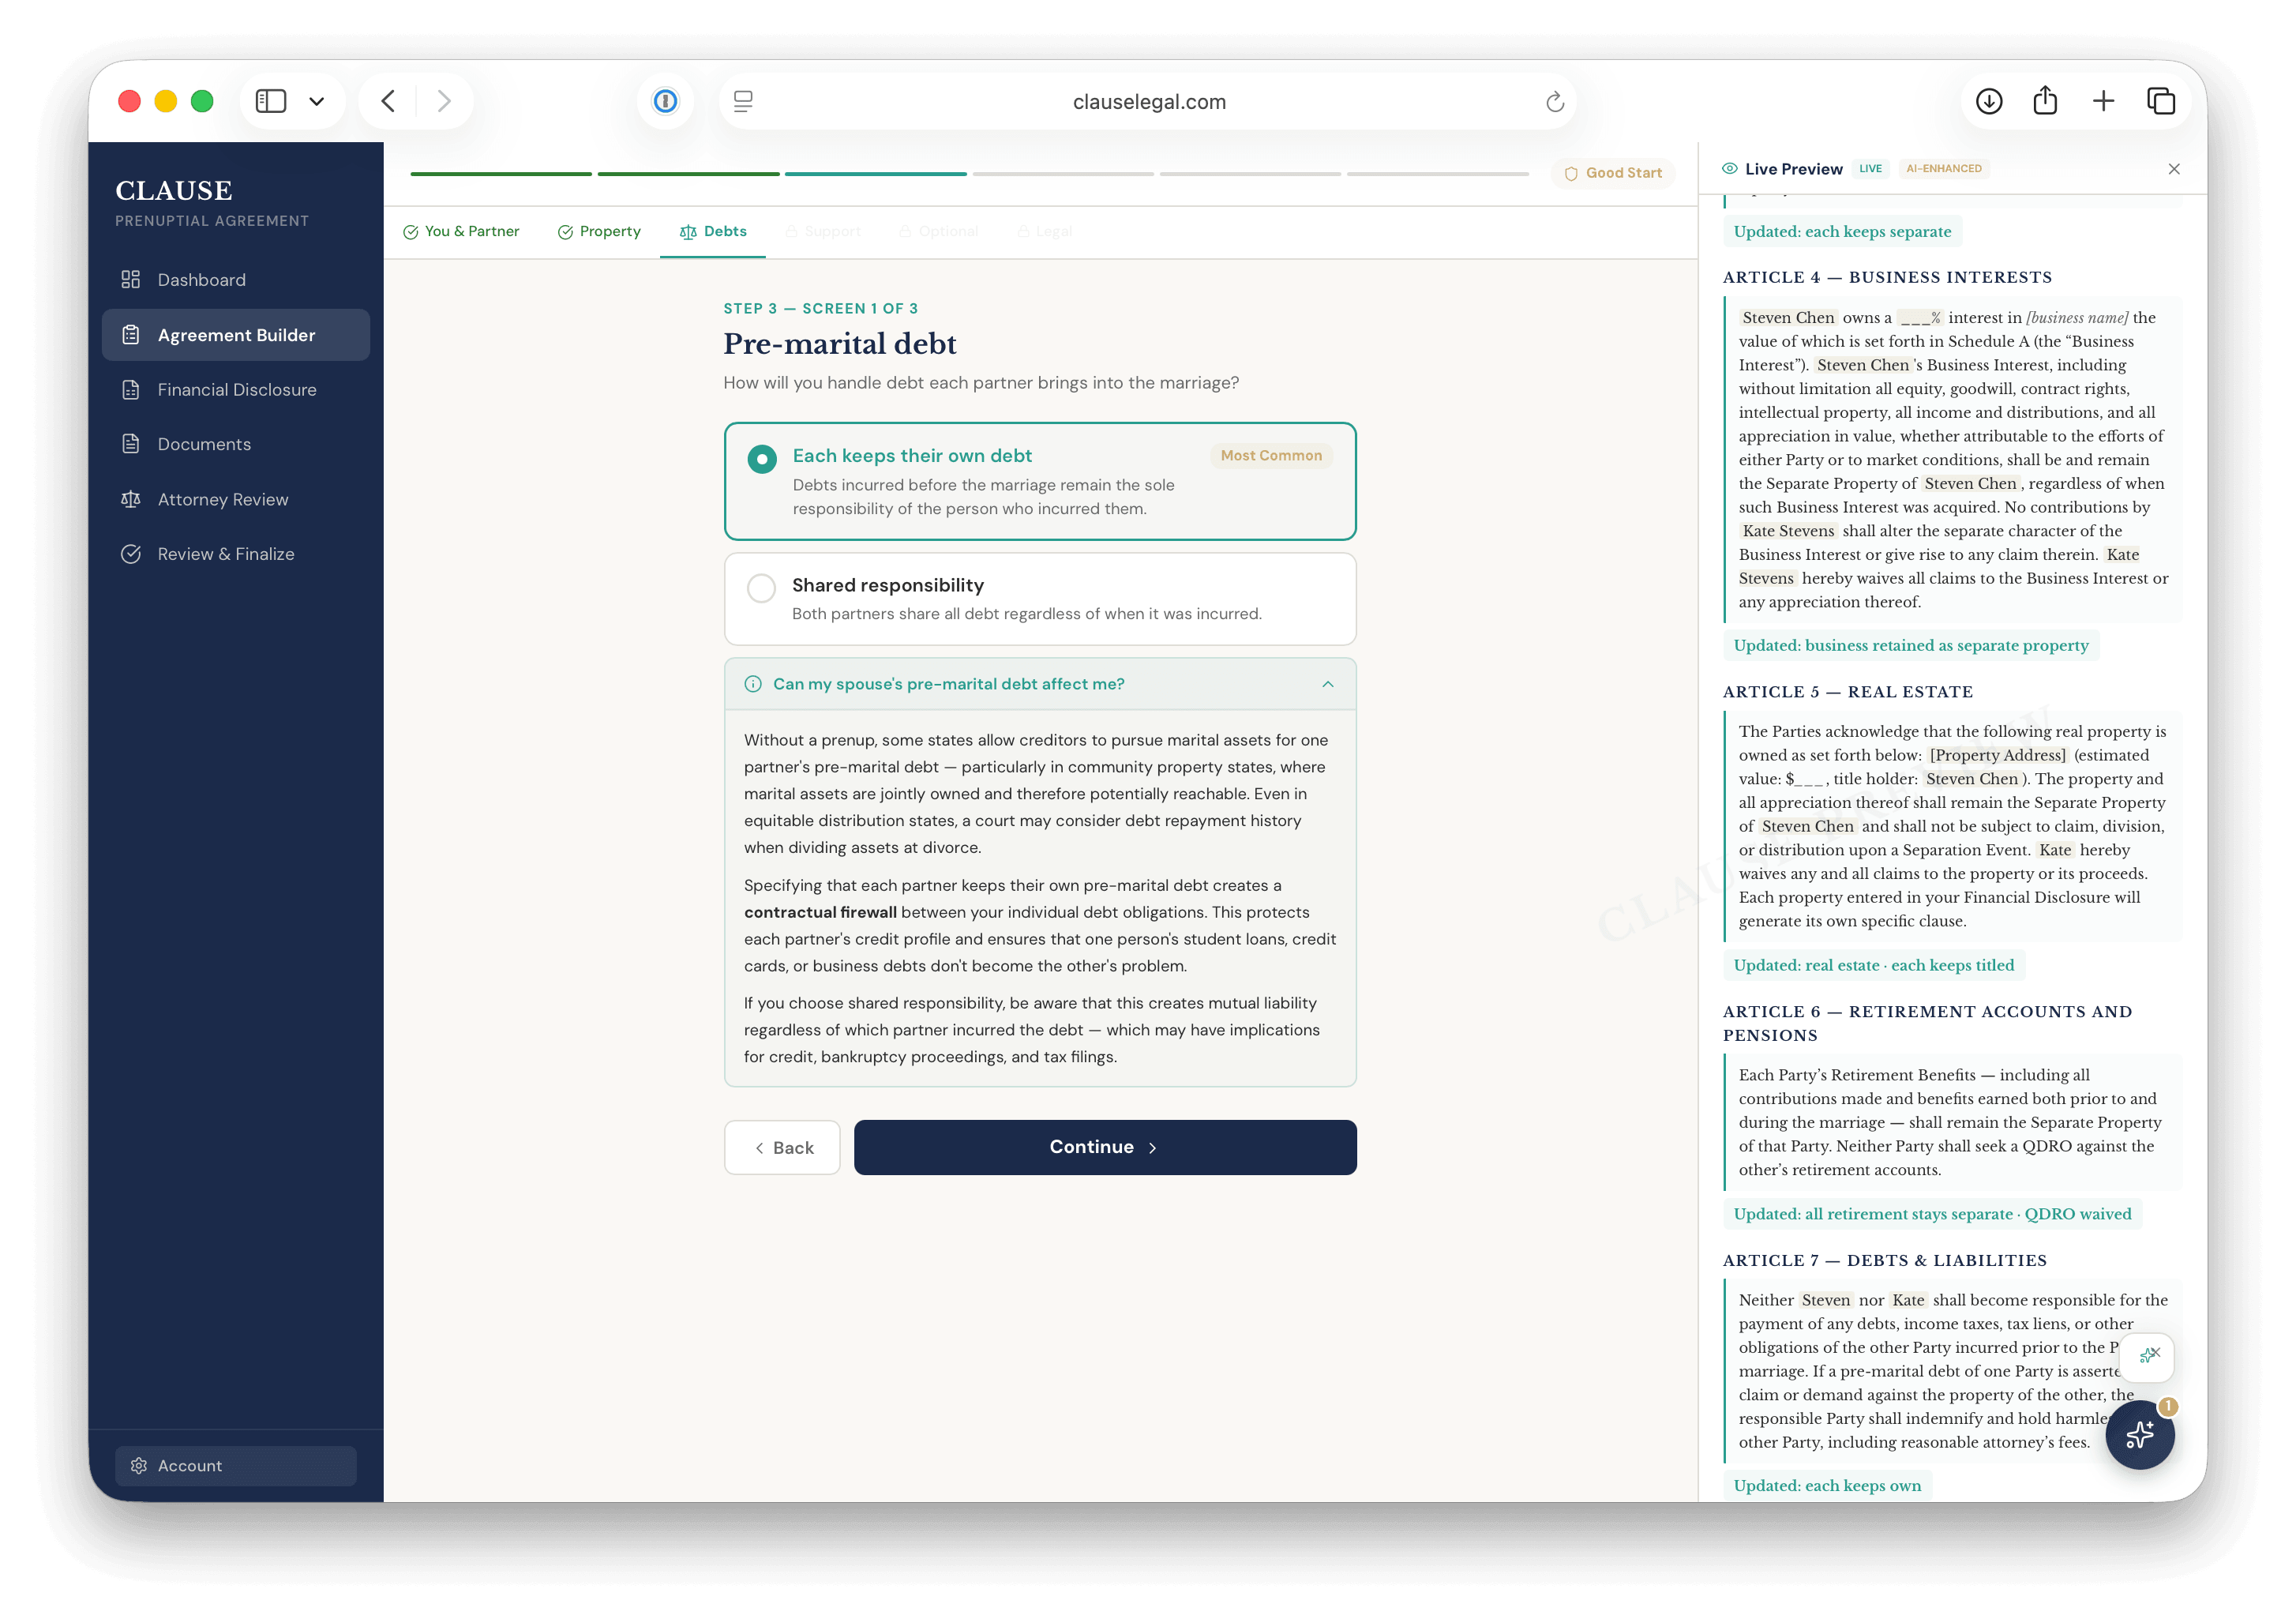Click the Attorney Review scales icon

pyautogui.click(x=131, y=499)
